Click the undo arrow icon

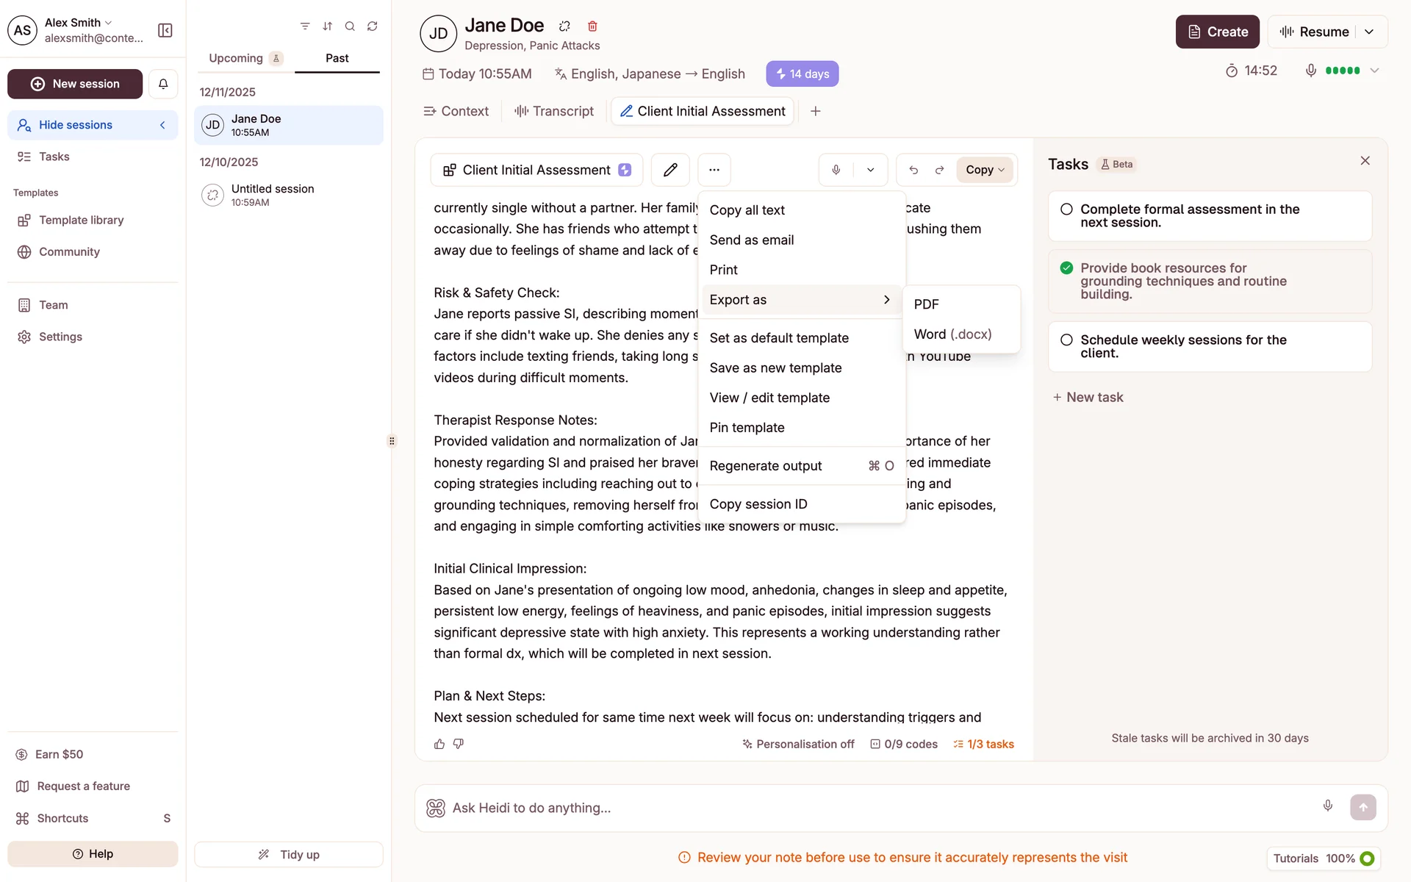click(913, 170)
